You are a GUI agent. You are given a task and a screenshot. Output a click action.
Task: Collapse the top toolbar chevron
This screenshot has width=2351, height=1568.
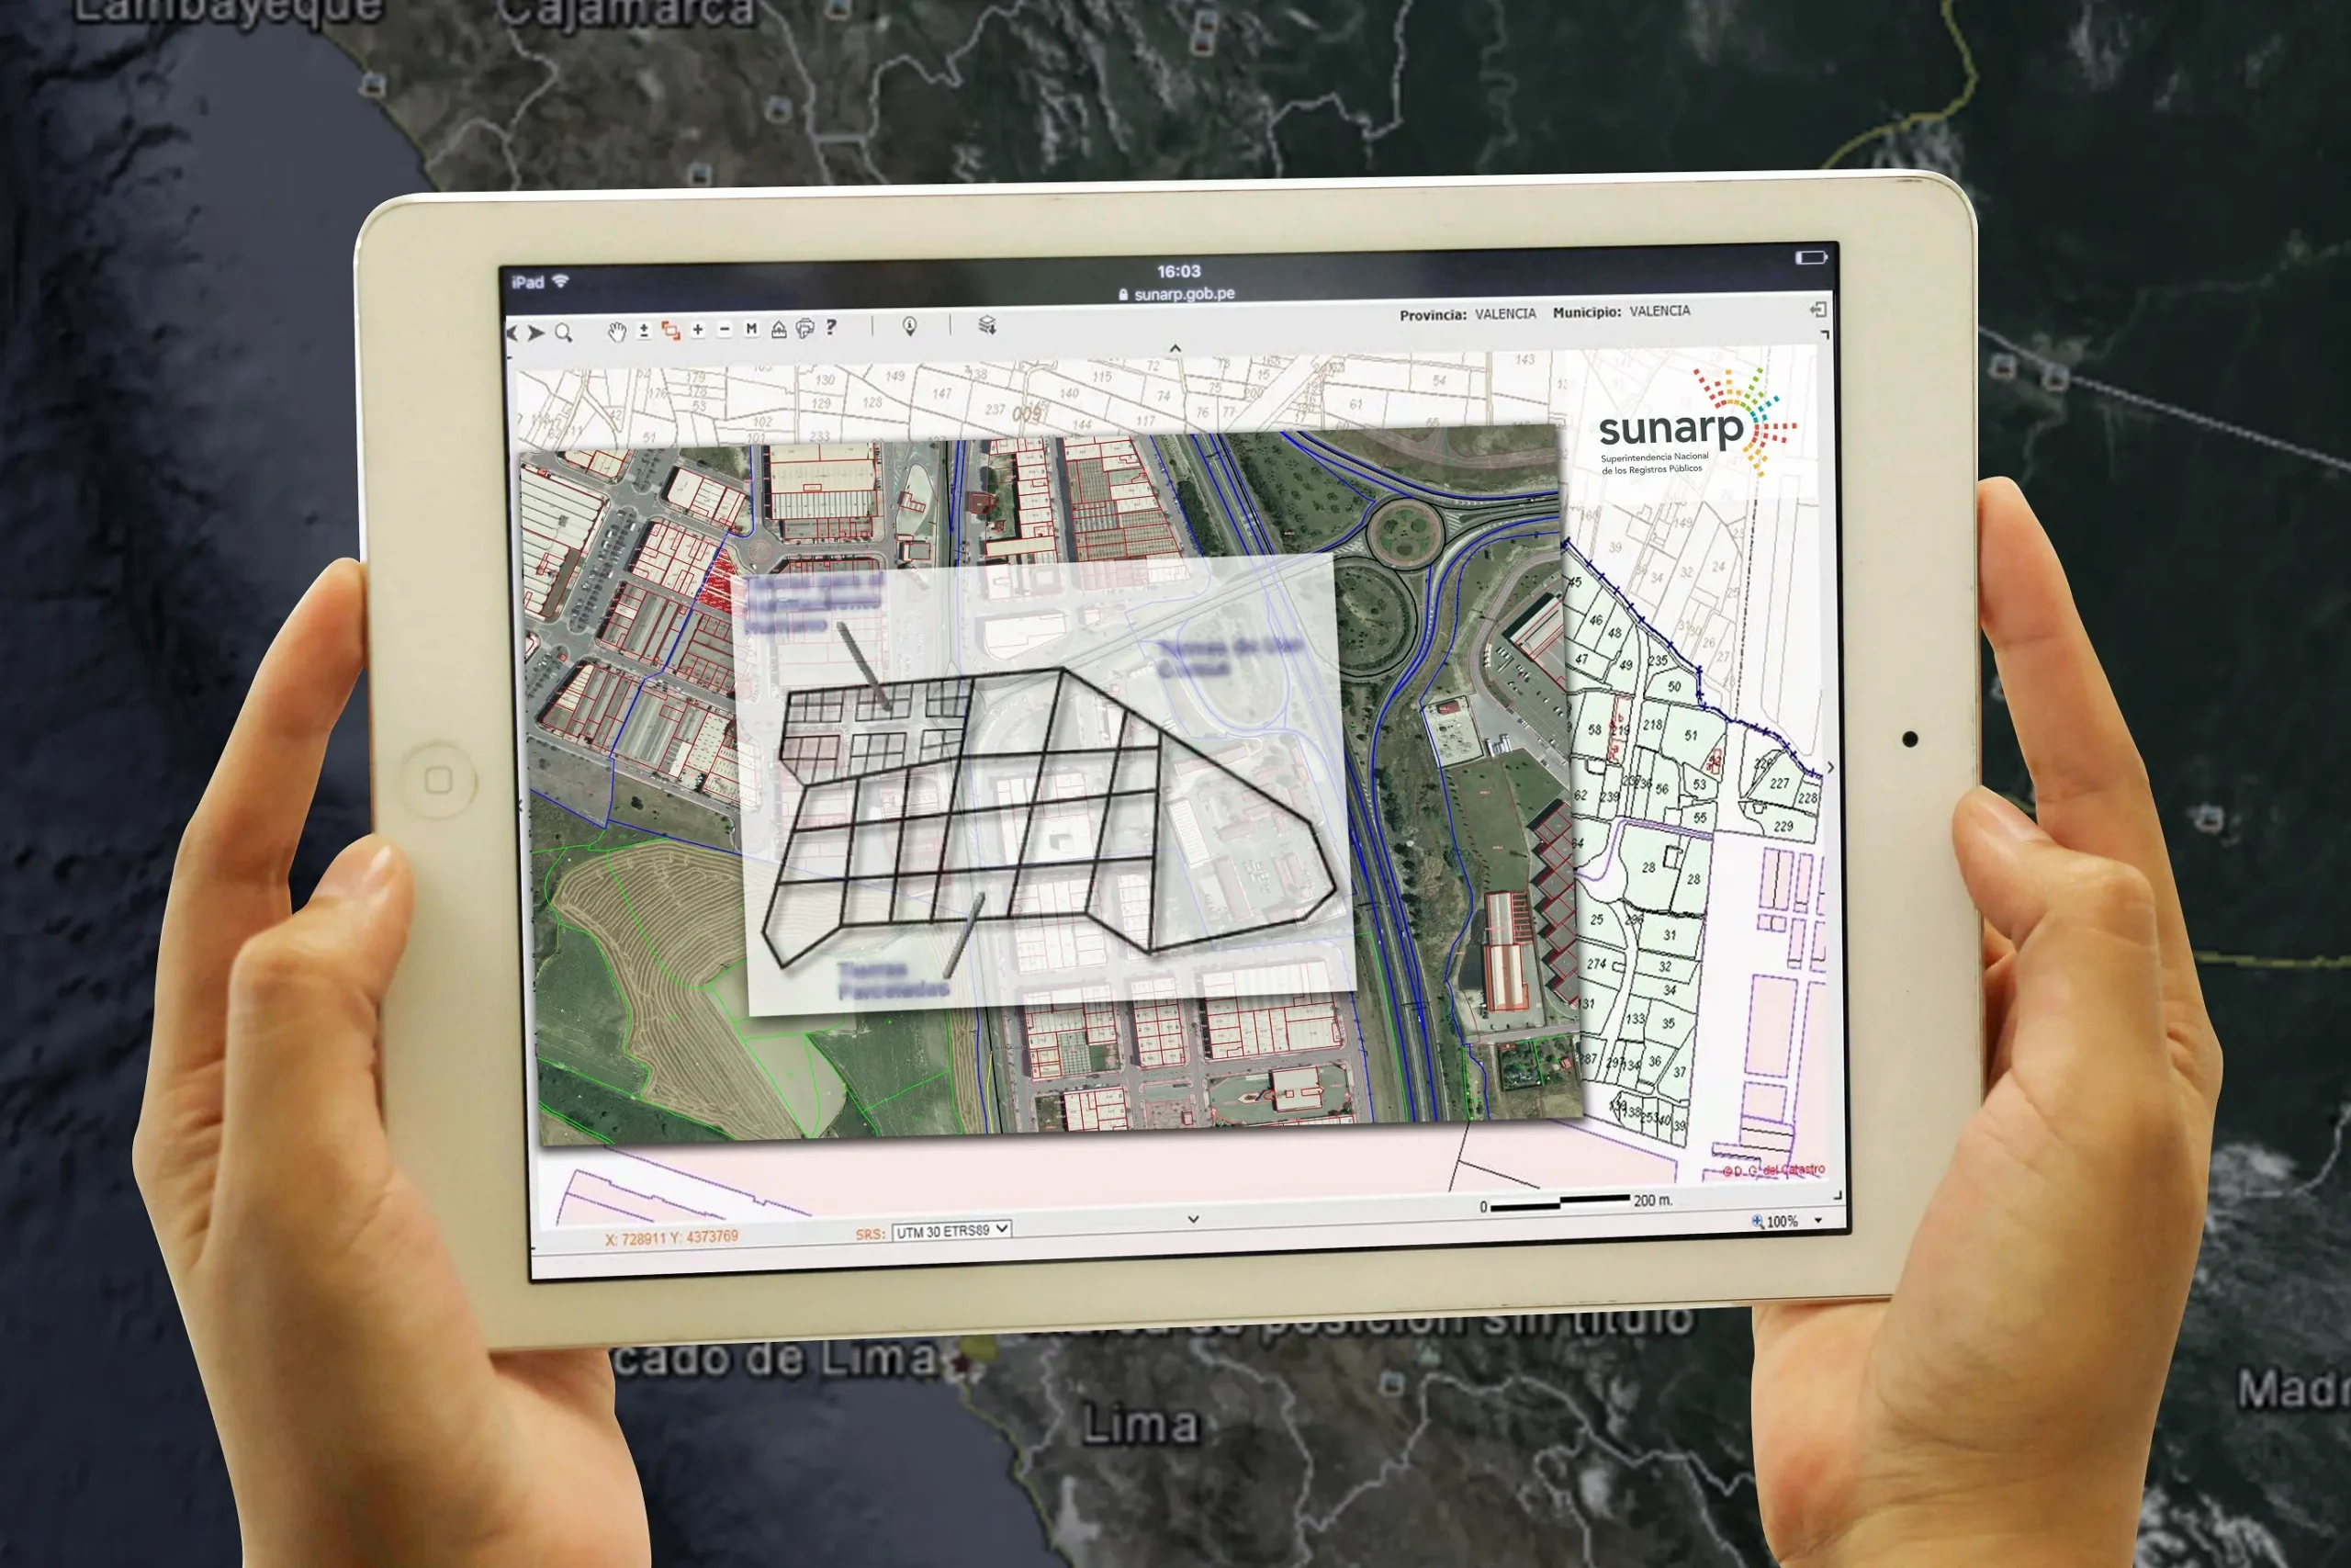tap(1175, 348)
